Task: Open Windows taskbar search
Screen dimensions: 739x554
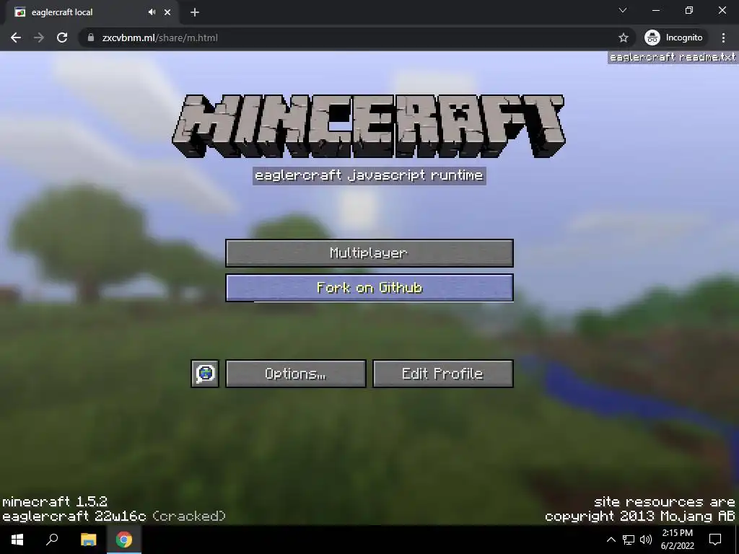Action: point(52,540)
